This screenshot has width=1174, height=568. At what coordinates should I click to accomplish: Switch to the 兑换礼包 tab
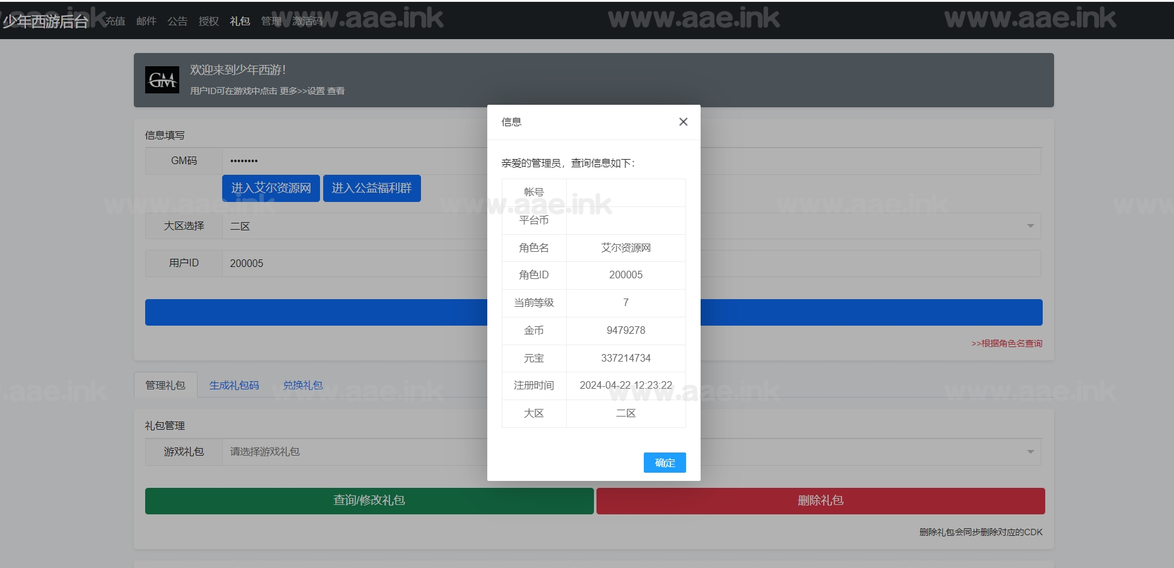(x=303, y=385)
